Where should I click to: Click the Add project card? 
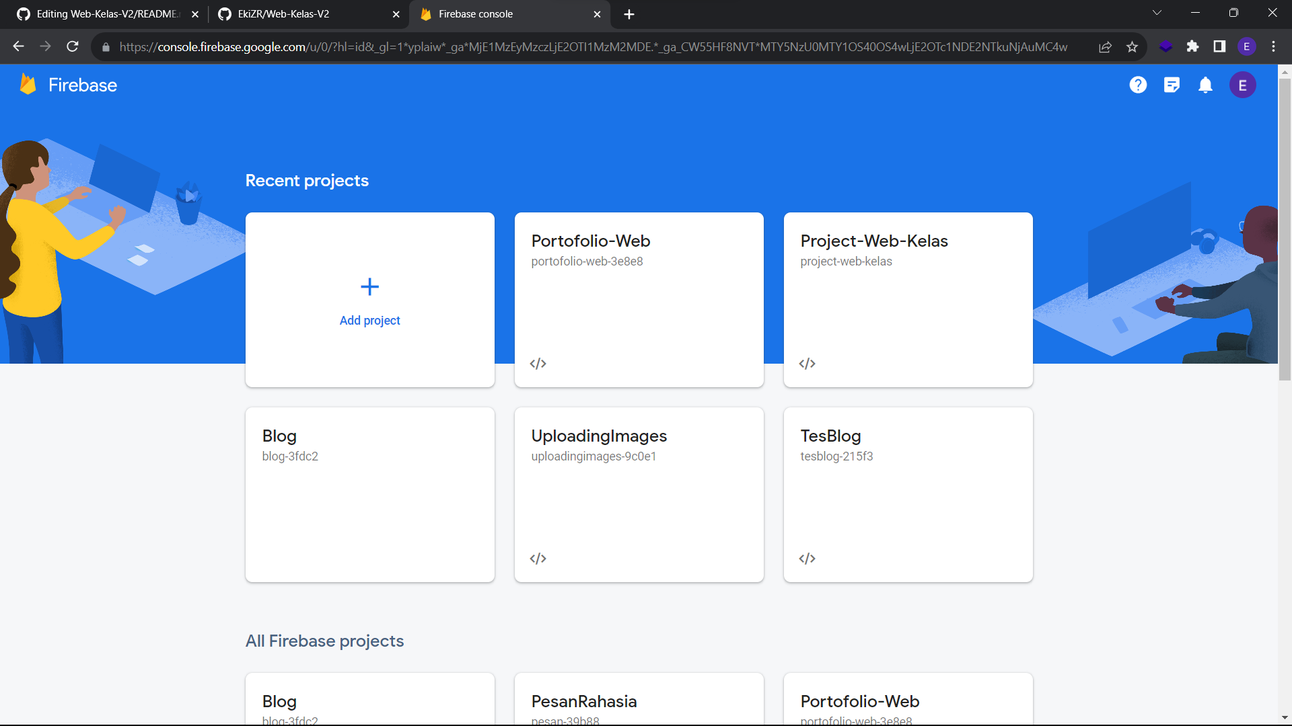pos(369,299)
